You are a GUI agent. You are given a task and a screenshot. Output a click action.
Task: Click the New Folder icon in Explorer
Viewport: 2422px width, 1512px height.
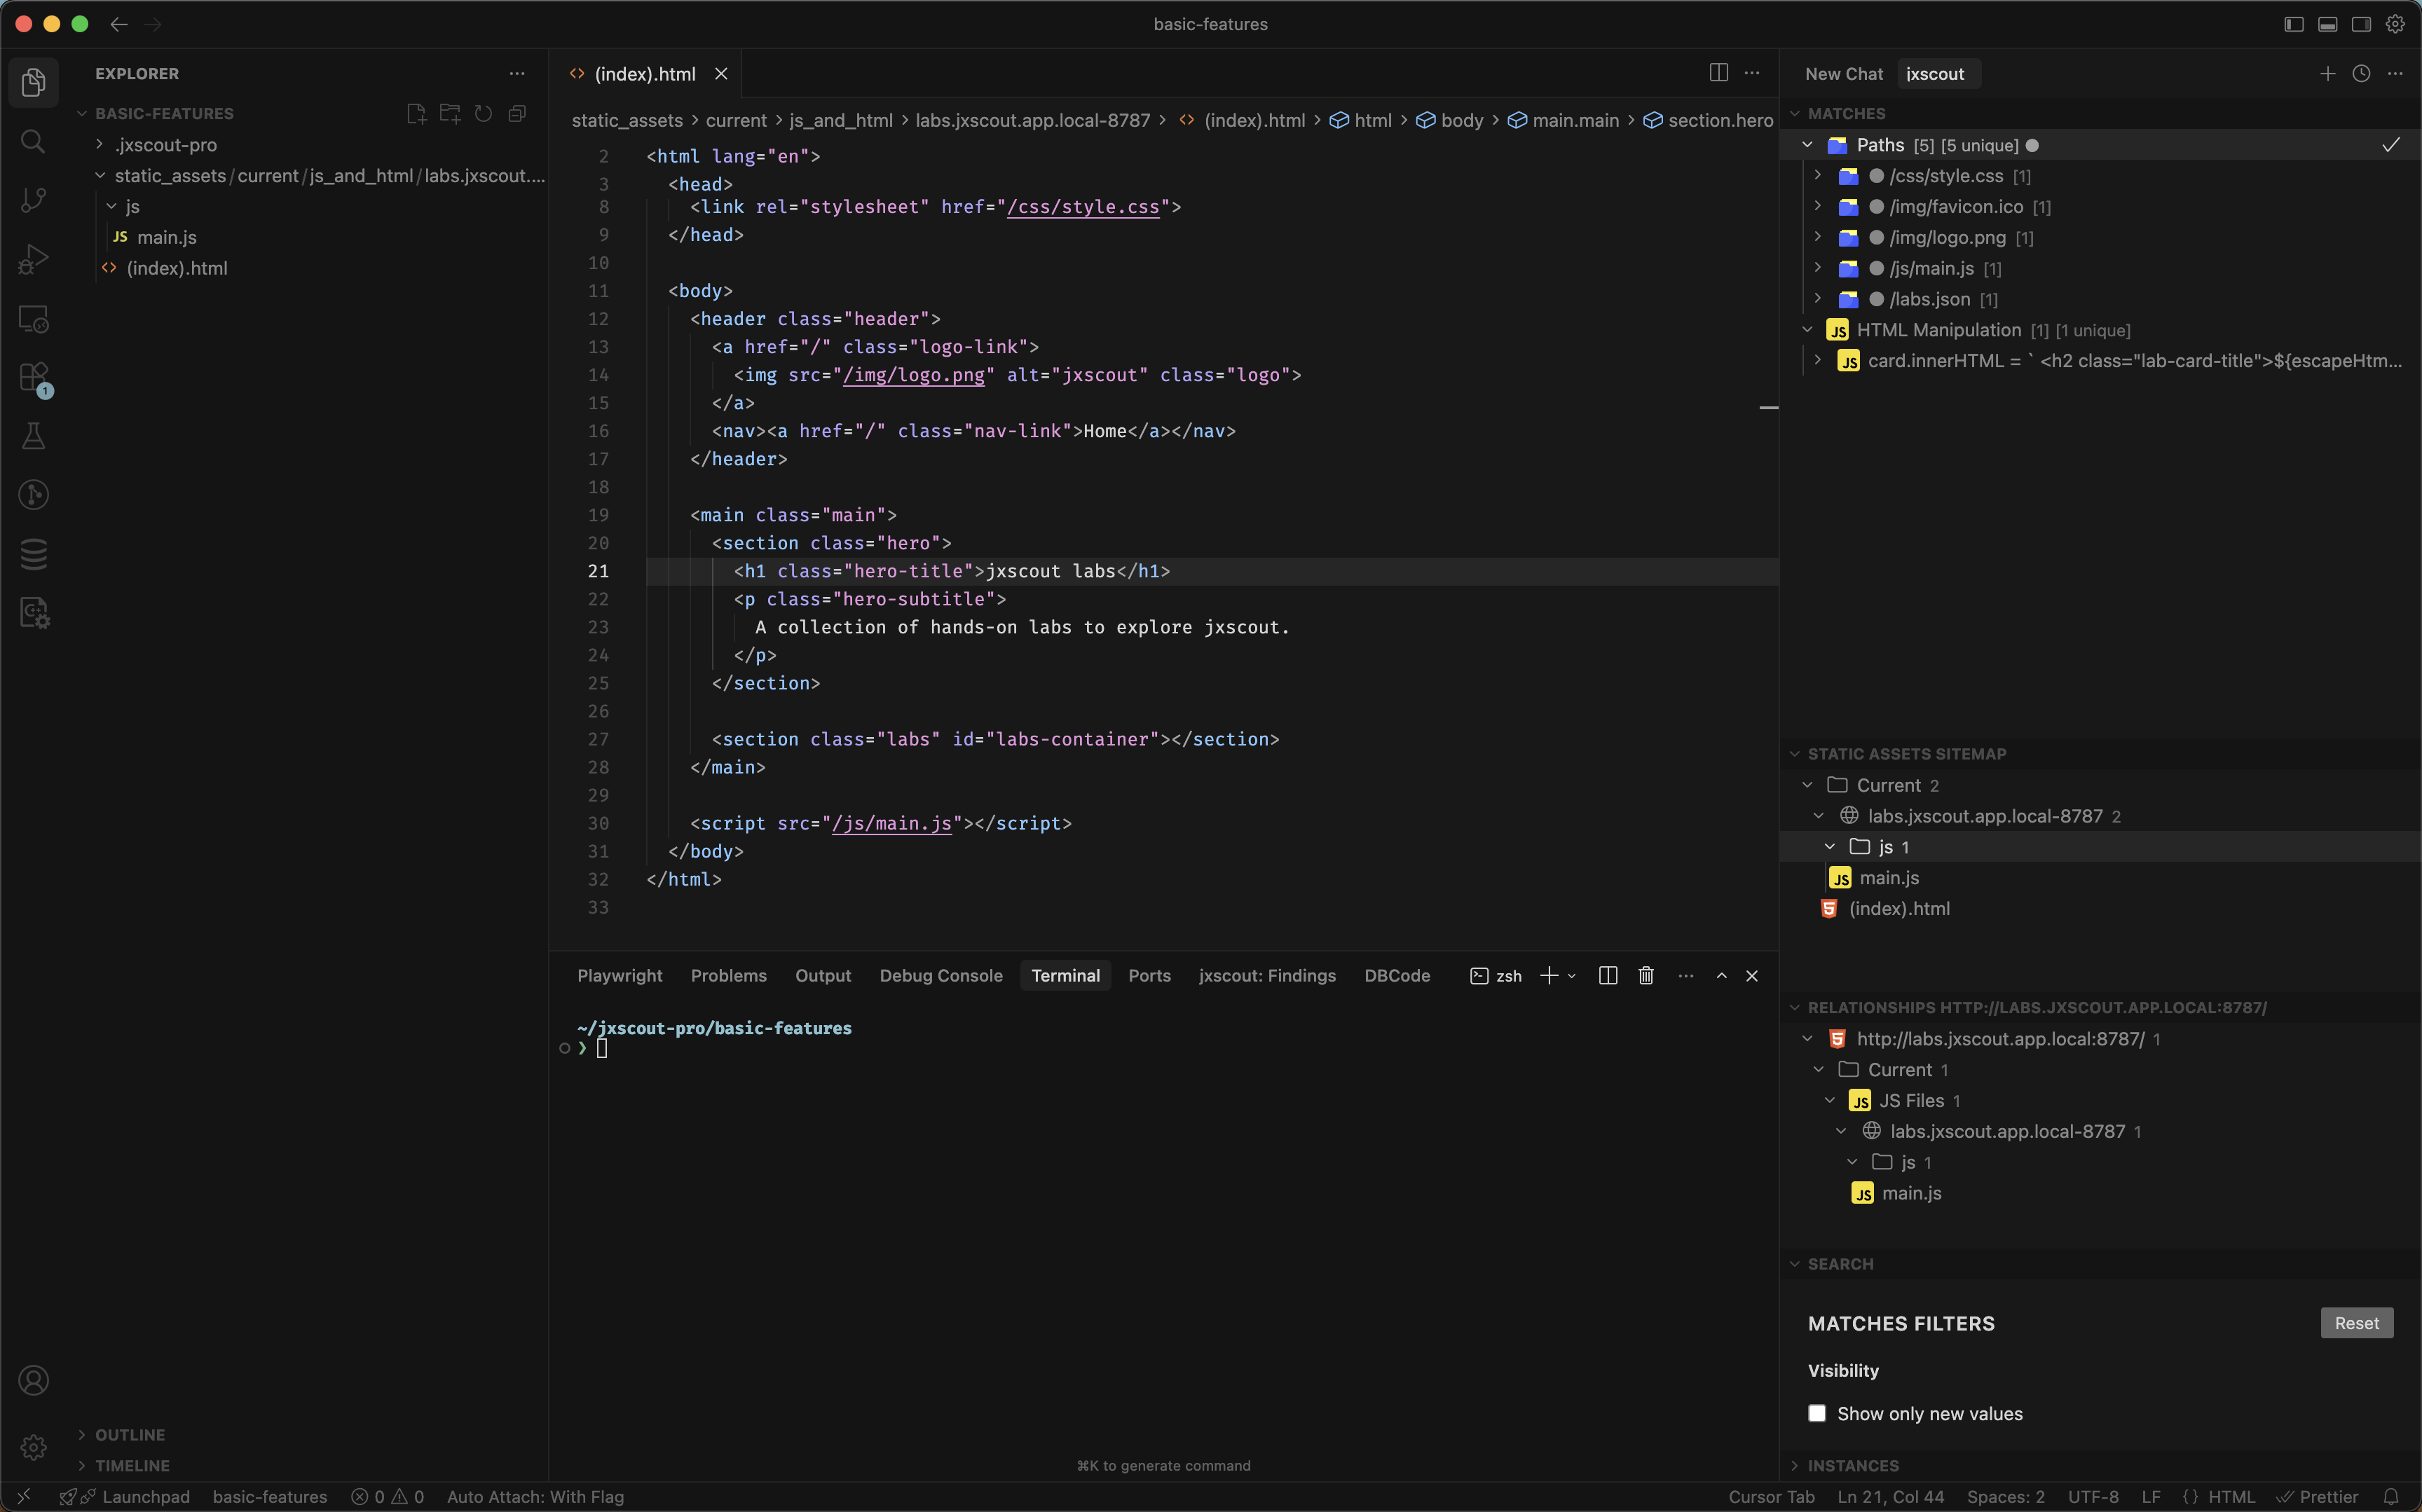click(450, 114)
